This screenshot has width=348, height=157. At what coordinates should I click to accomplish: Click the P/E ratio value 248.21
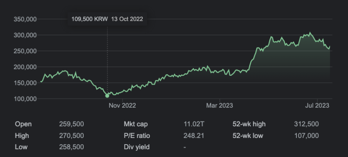tap(194, 135)
